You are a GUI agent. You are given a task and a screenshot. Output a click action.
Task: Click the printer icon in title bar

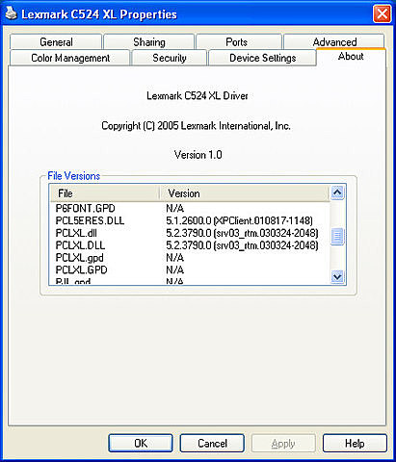coord(11,13)
